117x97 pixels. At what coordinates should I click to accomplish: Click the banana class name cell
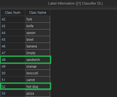click(37, 46)
